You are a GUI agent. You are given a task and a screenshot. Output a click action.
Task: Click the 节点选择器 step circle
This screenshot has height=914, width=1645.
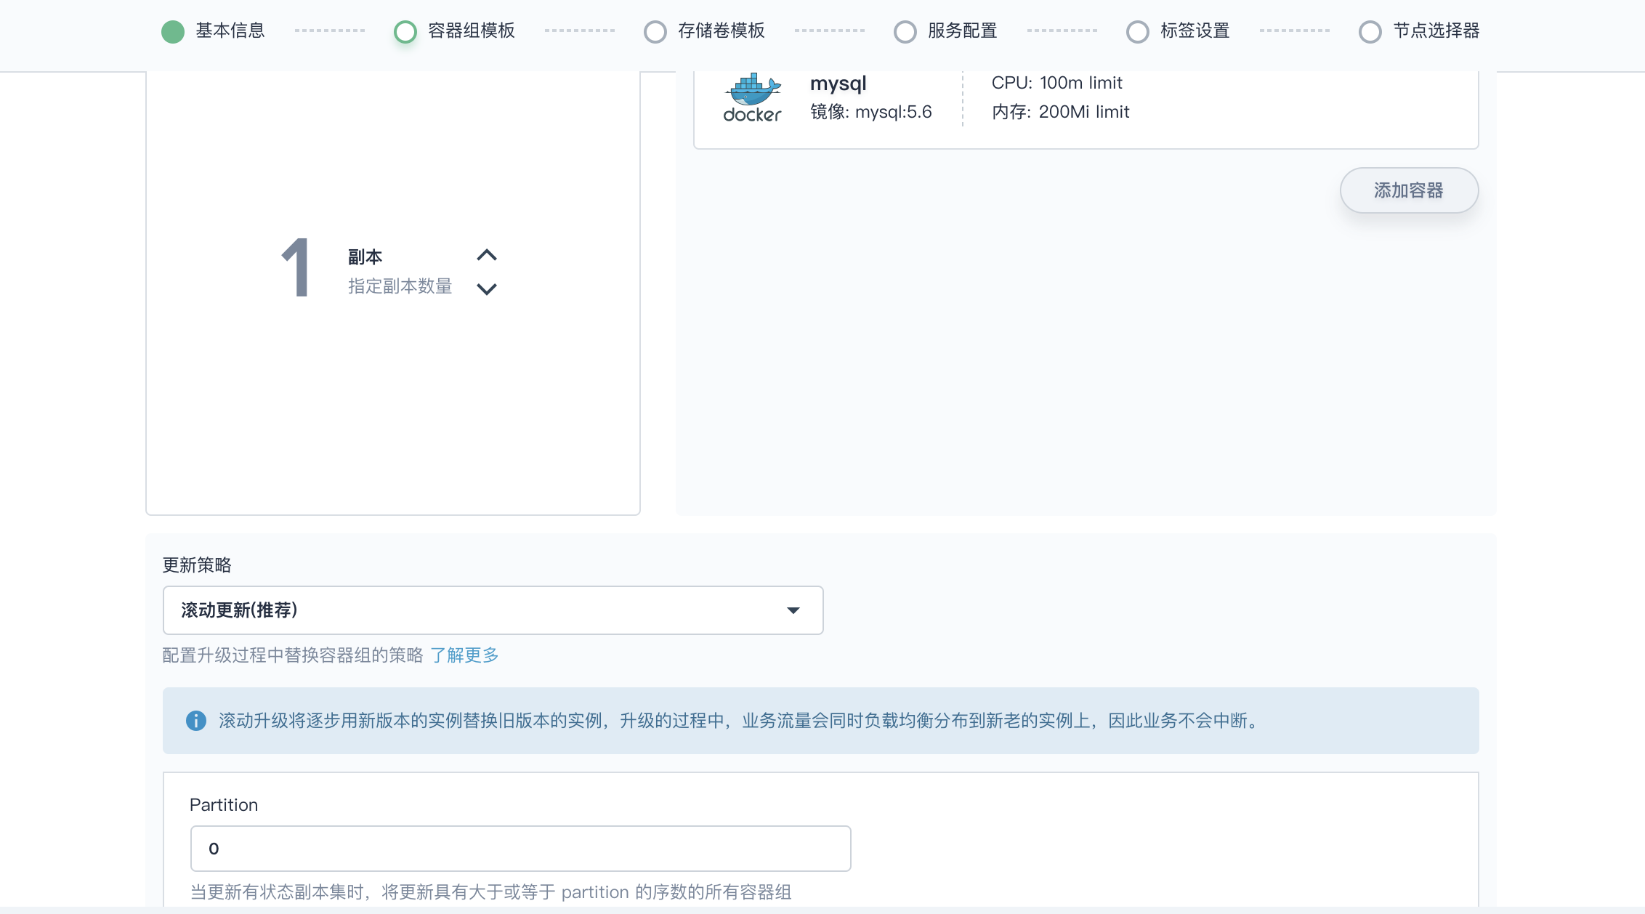click(1370, 31)
